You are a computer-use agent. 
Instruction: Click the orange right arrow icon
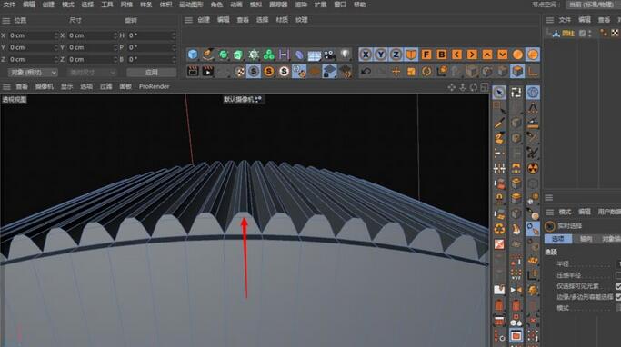click(x=472, y=55)
